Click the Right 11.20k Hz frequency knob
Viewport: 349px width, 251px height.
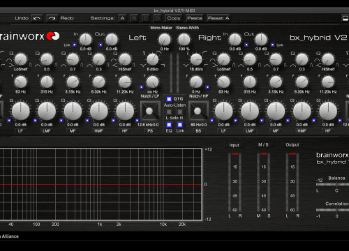point(328,82)
